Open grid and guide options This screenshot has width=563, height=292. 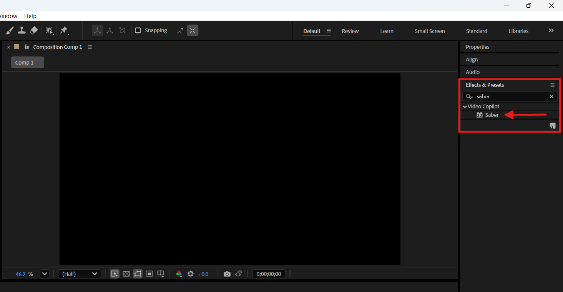[161, 274]
